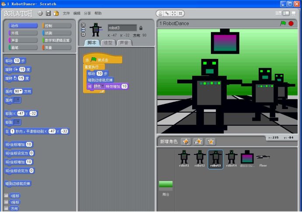Open the 编辑 menu

click(77, 13)
